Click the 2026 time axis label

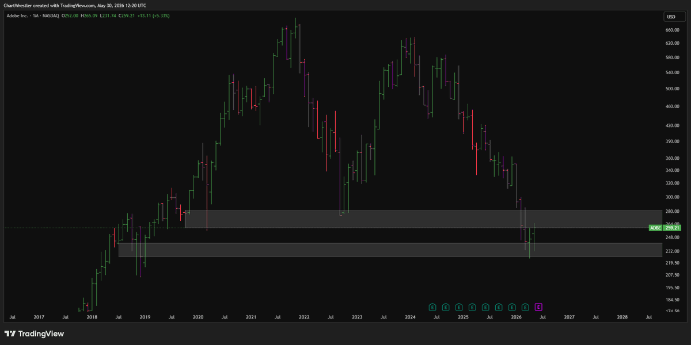pos(517,317)
